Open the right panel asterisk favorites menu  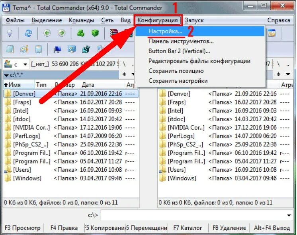pyautogui.click(x=278, y=74)
